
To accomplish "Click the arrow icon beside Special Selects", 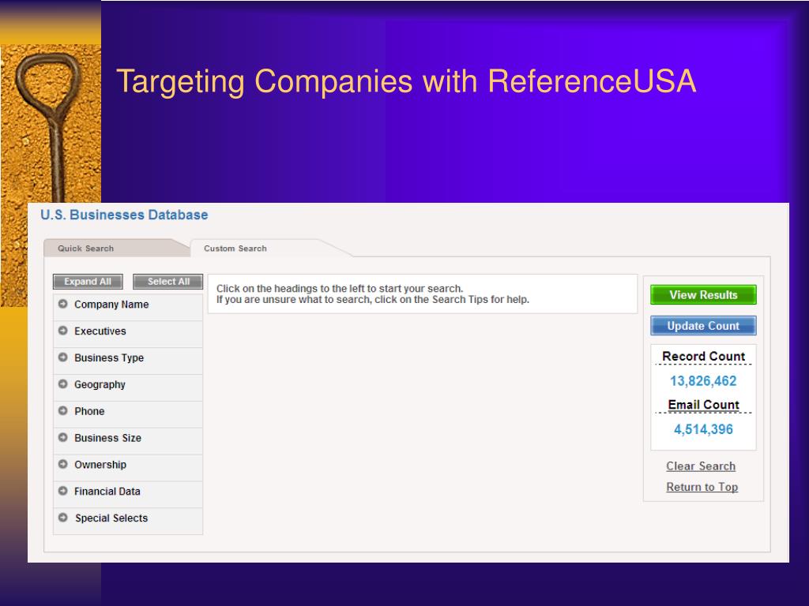I will 63,518.
